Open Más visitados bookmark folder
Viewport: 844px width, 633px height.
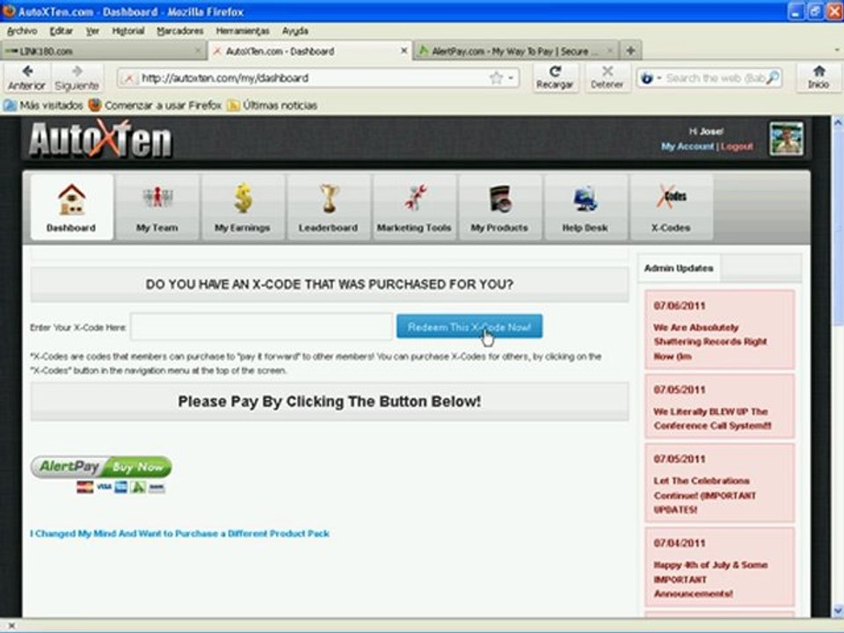coord(43,105)
